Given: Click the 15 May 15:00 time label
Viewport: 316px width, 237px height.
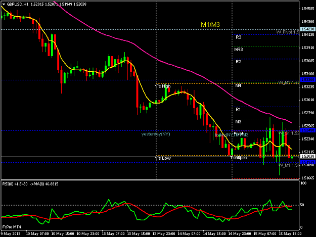Looking at the screenshot, I should [290, 234].
